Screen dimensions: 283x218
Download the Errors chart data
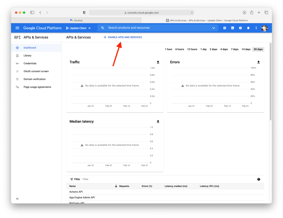[x=258, y=62]
